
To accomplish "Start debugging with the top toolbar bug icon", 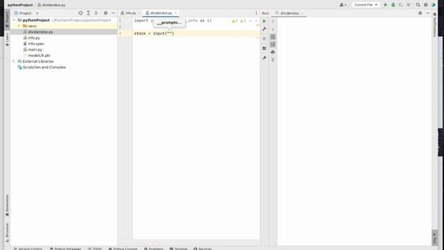I will (x=393, y=5).
